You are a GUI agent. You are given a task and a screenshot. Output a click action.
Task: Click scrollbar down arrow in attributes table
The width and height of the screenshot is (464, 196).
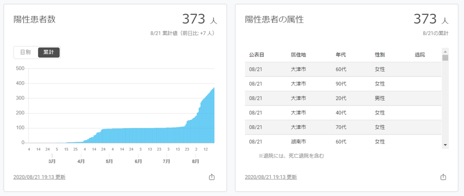click(x=445, y=145)
